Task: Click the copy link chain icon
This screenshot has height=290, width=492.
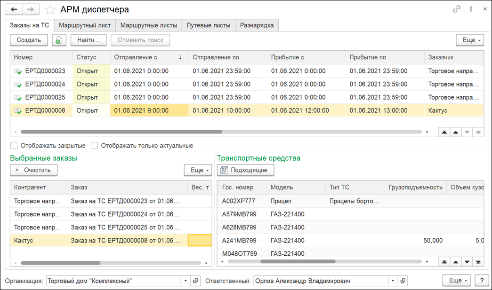Action: (x=457, y=9)
